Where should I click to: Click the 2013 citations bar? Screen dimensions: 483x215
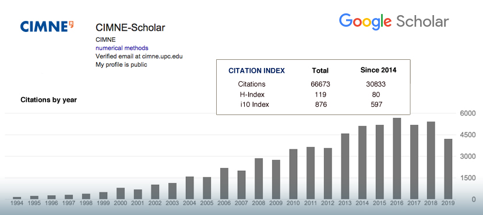click(345, 166)
